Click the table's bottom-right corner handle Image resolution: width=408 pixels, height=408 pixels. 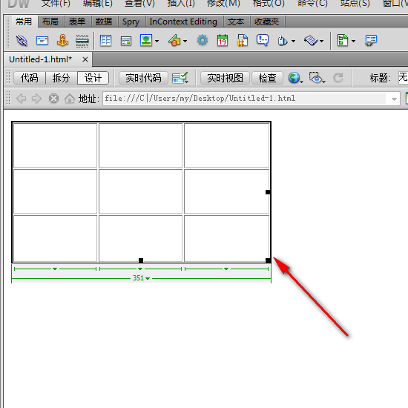click(268, 260)
